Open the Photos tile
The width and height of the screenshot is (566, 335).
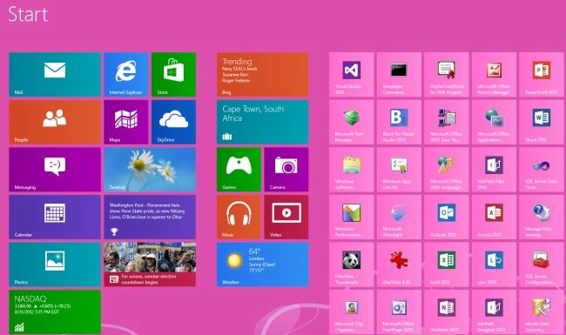pos(55,265)
